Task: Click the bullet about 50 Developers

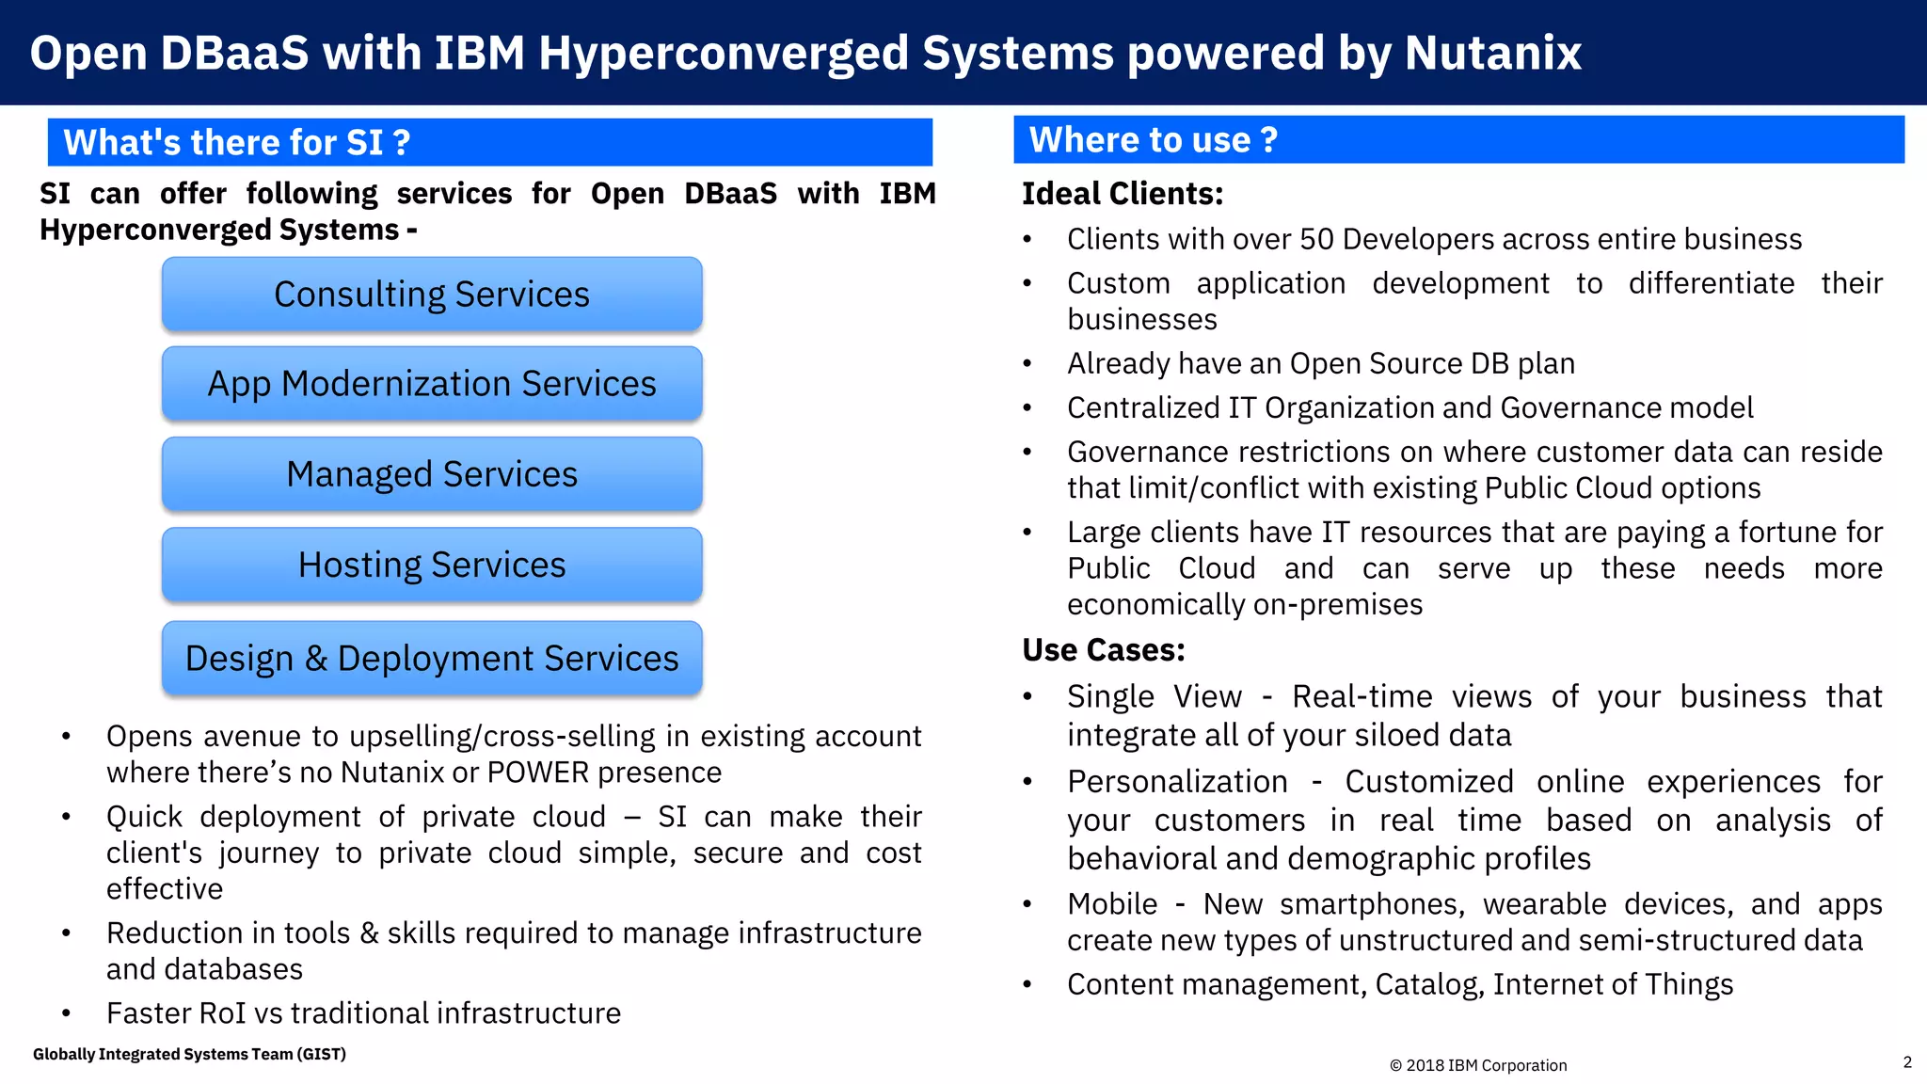Action: [1434, 239]
